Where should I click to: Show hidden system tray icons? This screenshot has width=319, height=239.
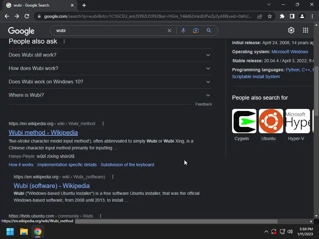[266, 232]
